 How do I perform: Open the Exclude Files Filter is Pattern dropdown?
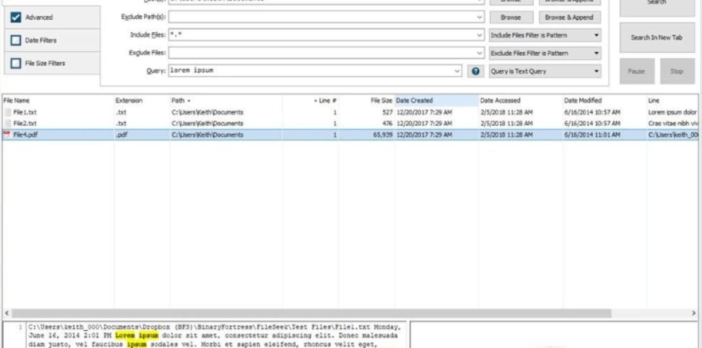tap(545, 53)
